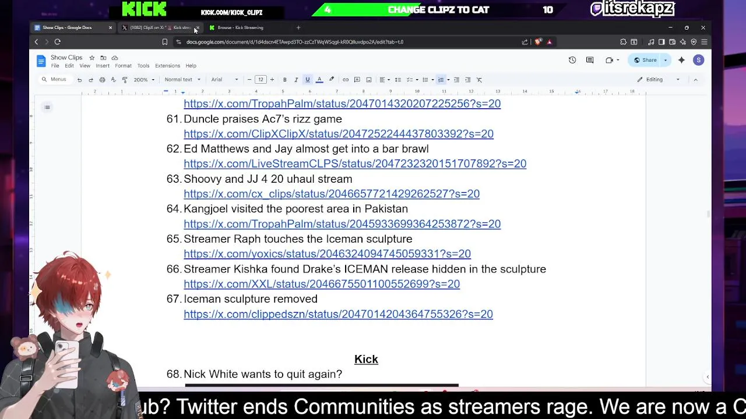This screenshot has height=419, width=746.
Task: Open the Format menu
Action: click(123, 66)
